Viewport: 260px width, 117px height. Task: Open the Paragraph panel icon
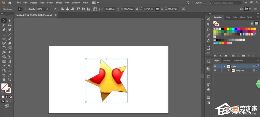tap(209, 24)
